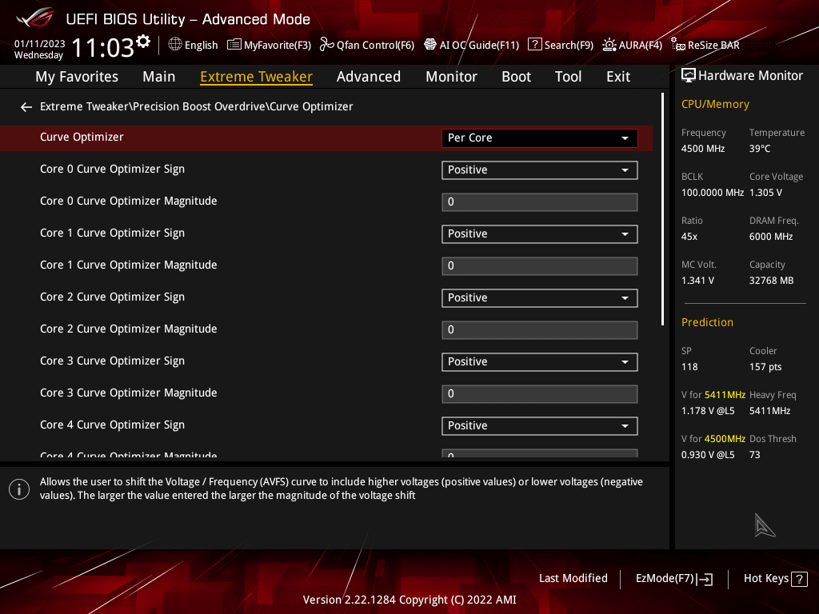
Task: Click the 11:03 clock display
Action: point(103,48)
